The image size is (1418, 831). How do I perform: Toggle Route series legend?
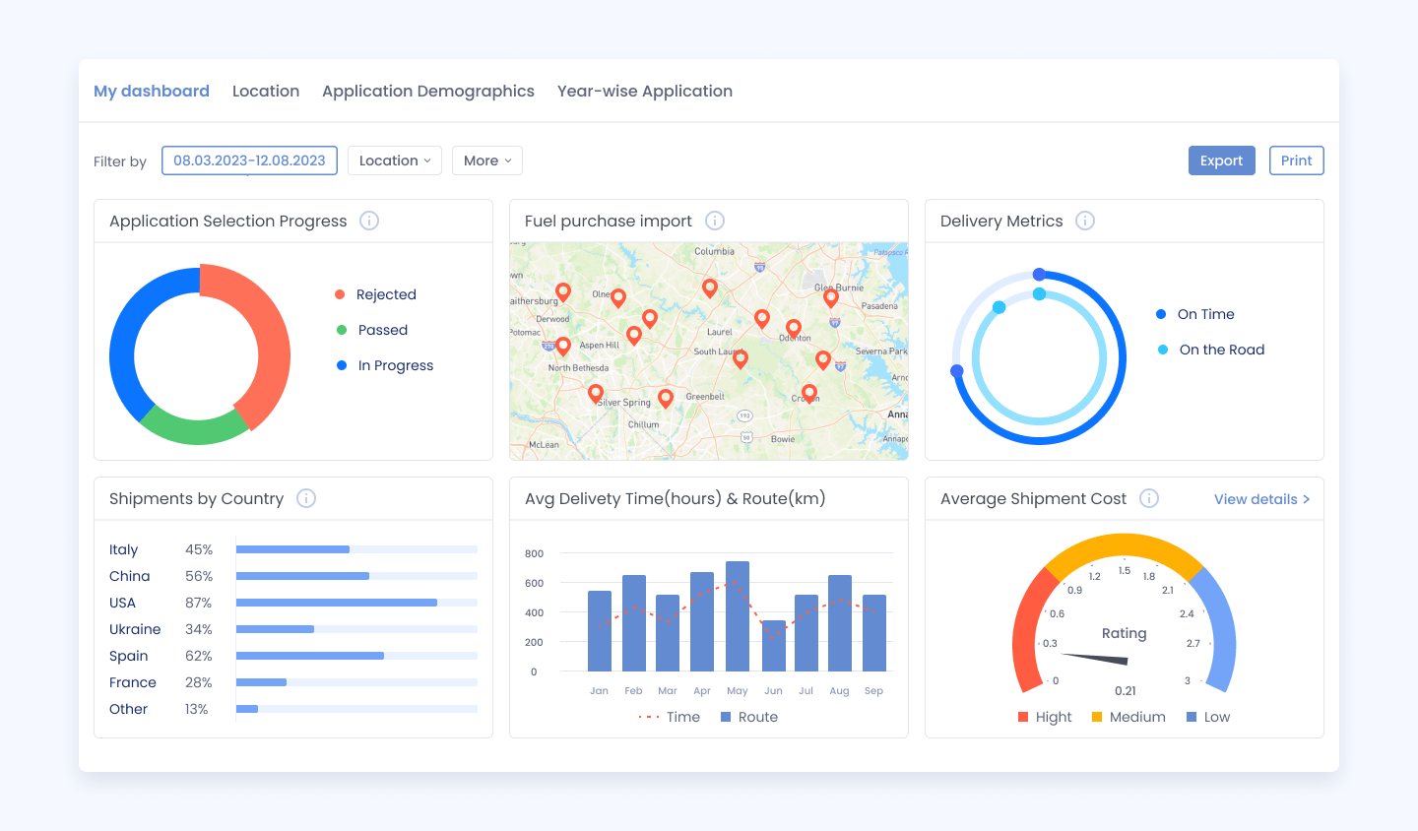(x=749, y=717)
